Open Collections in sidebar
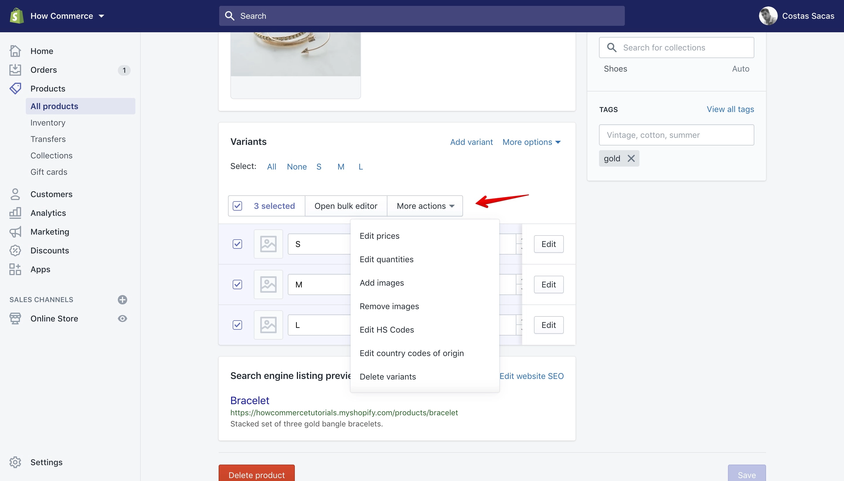Viewport: 844px width, 481px height. tap(51, 155)
